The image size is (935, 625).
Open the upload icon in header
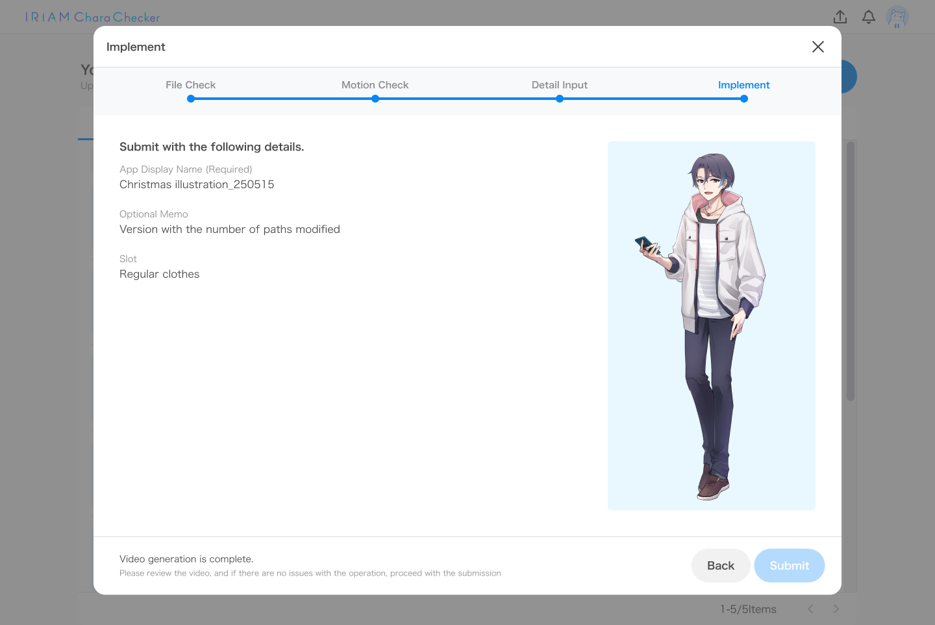pyautogui.click(x=840, y=17)
